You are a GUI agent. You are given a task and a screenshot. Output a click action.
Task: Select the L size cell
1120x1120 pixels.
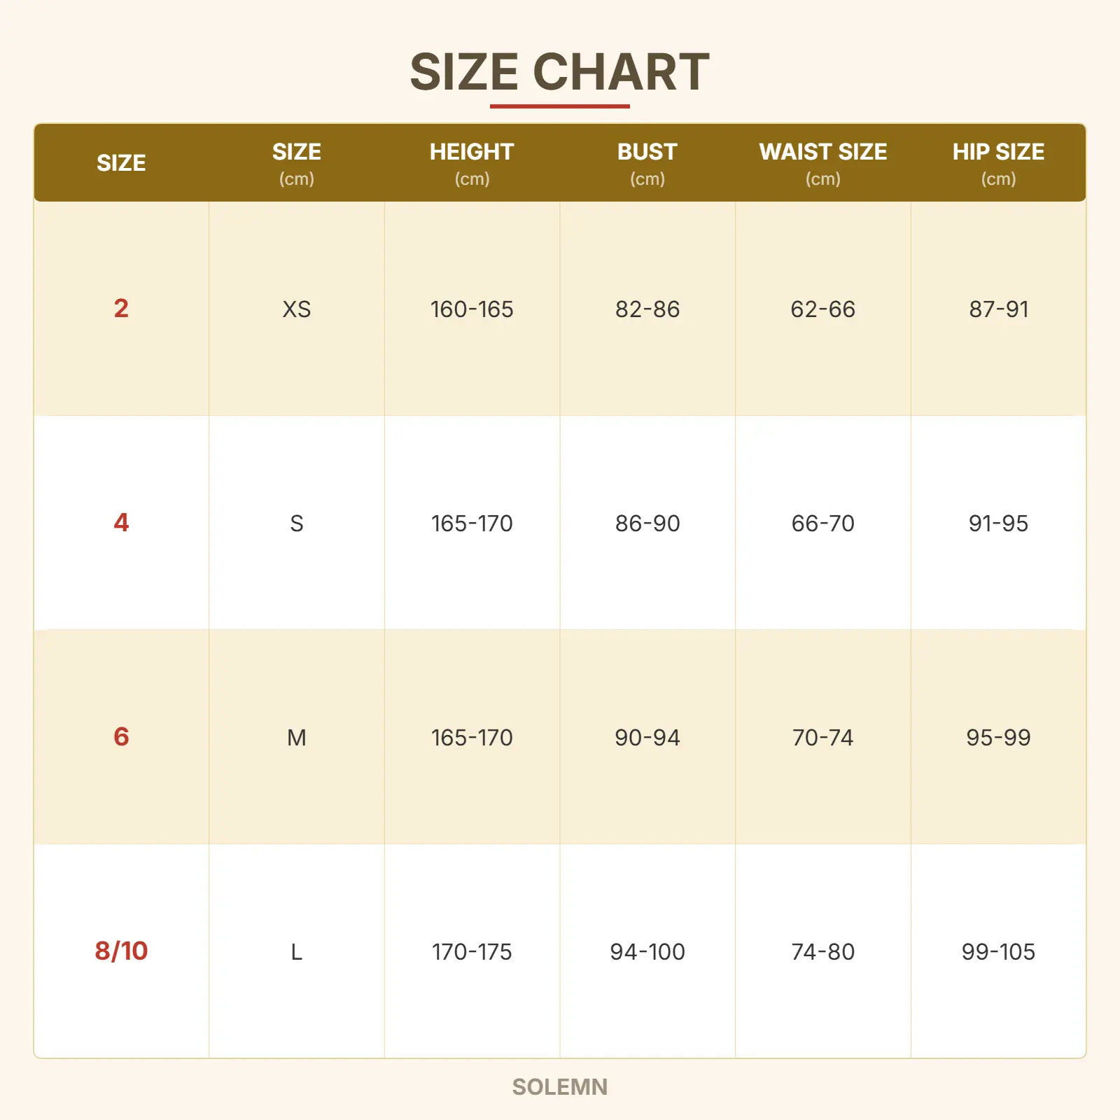pos(297,952)
